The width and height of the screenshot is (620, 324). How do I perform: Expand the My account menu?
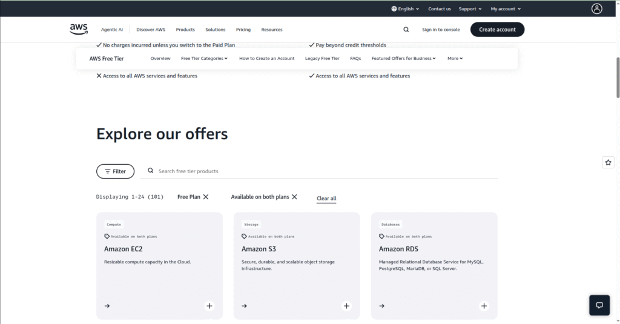click(506, 8)
